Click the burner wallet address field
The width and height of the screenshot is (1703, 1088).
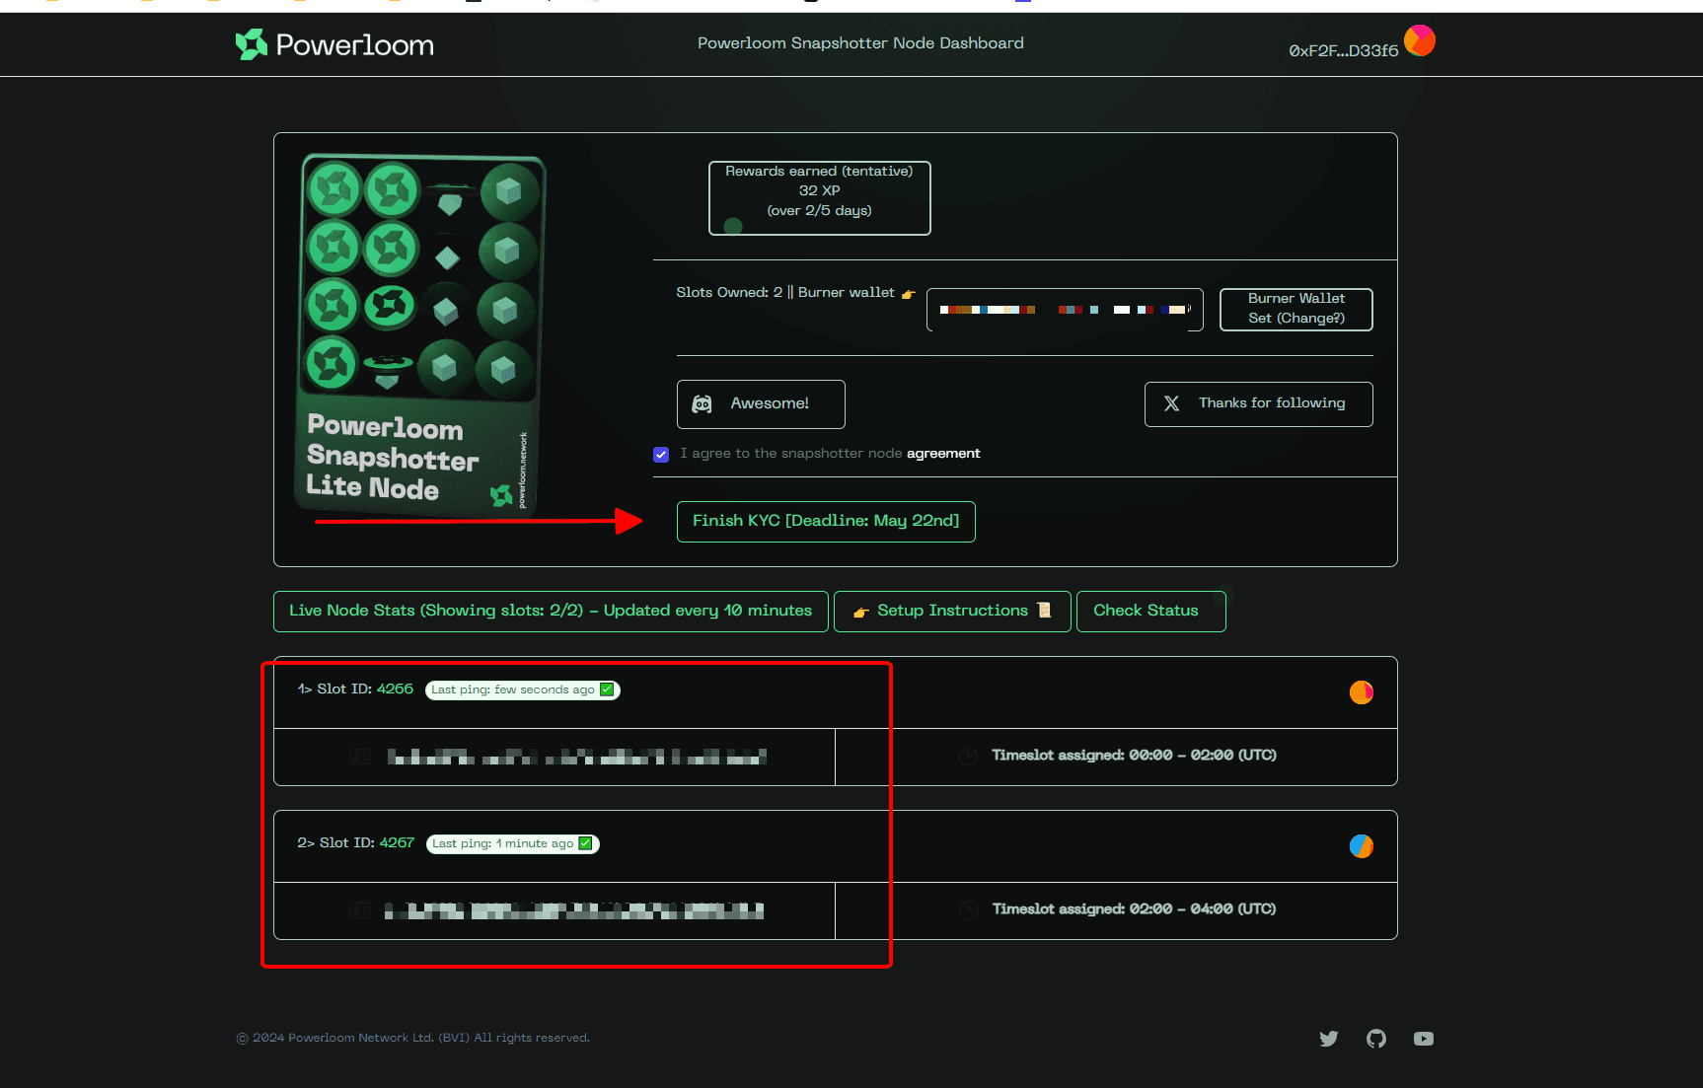click(1065, 310)
